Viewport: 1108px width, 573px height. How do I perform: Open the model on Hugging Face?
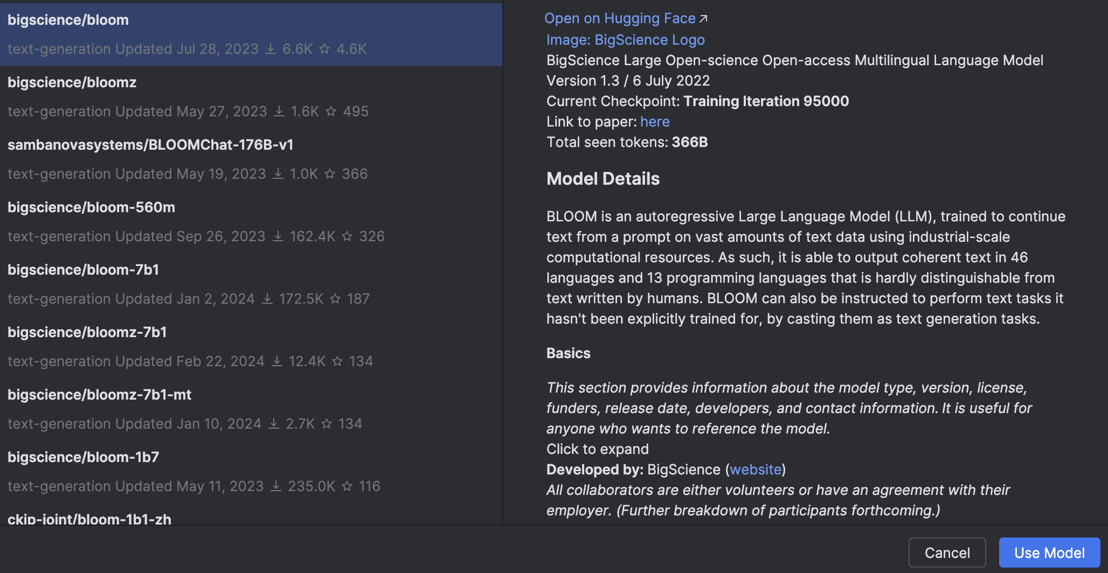coord(620,18)
